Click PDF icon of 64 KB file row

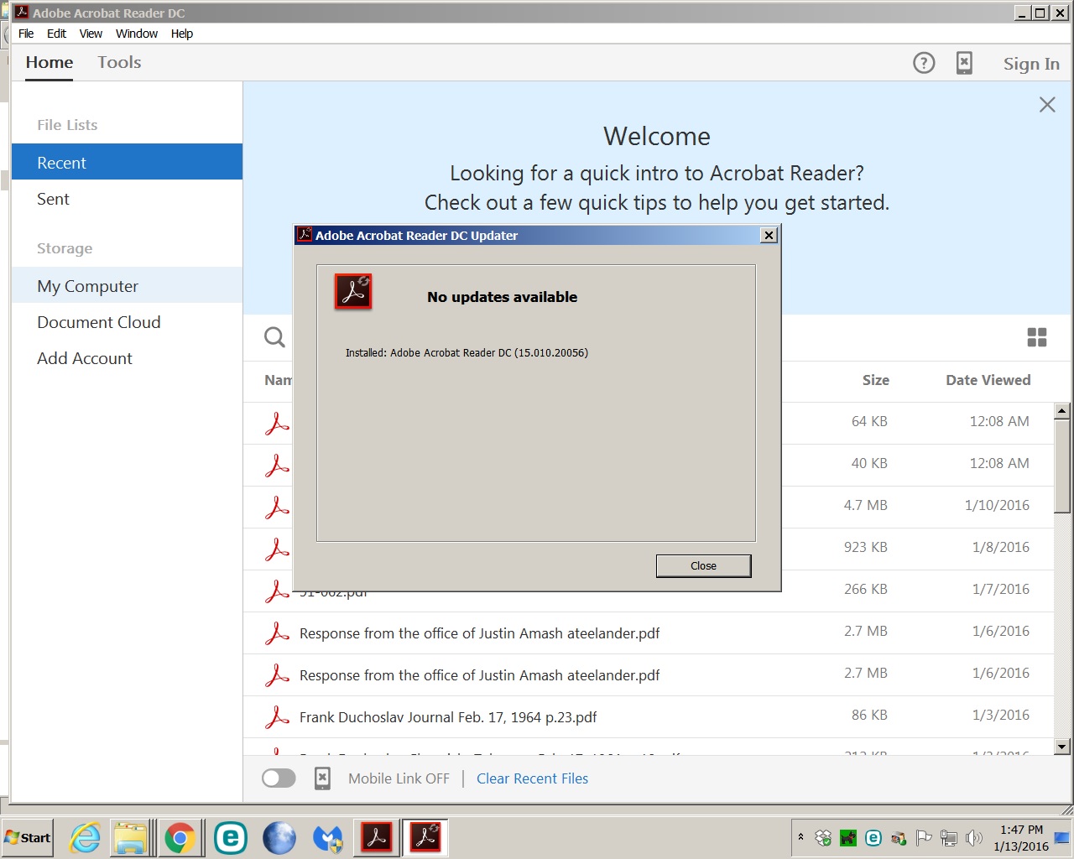[x=277, y=424]
